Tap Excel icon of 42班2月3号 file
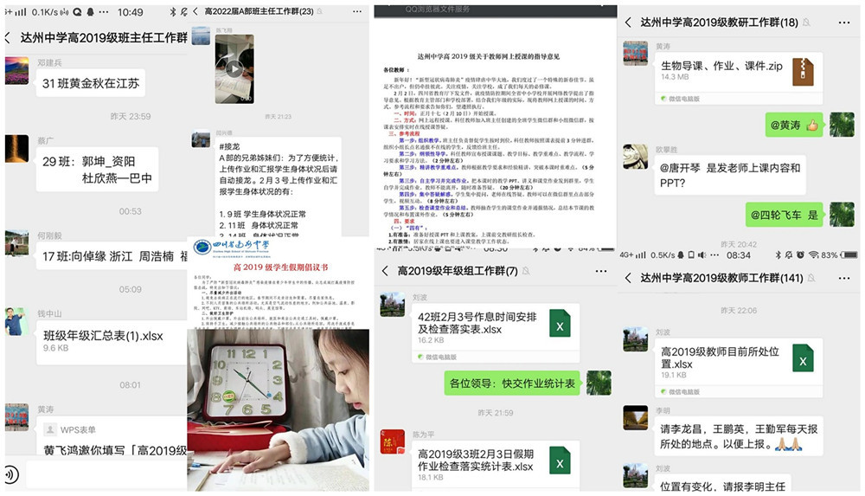The height and width of the screenshot is (496, 865). click(x=560, y=324)
